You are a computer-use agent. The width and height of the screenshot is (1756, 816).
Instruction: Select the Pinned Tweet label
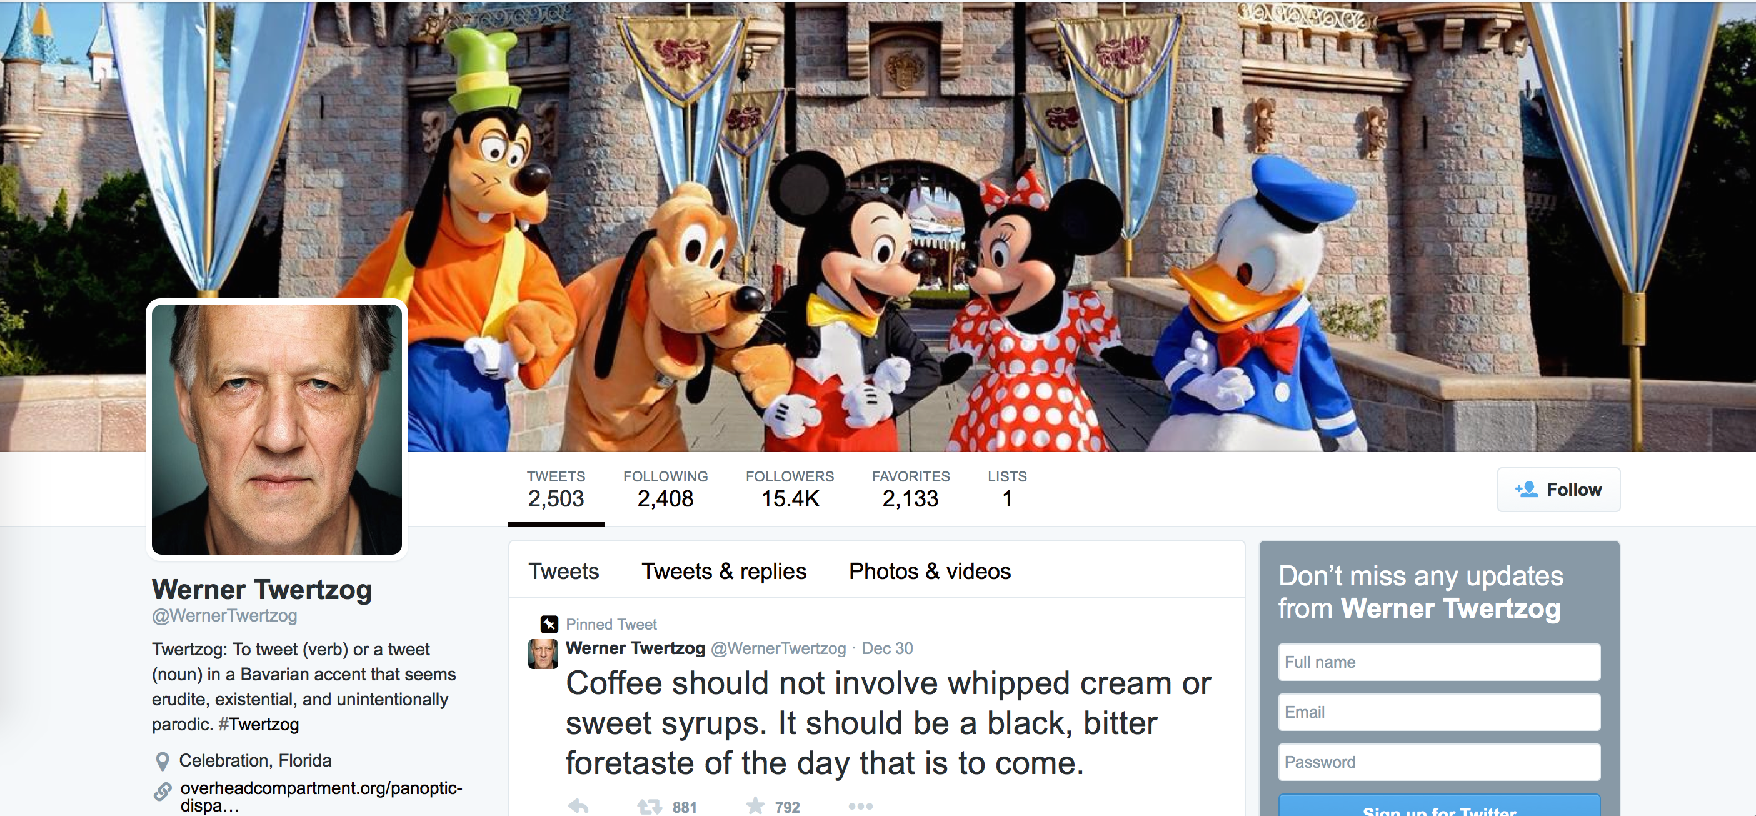click(611, 625)
